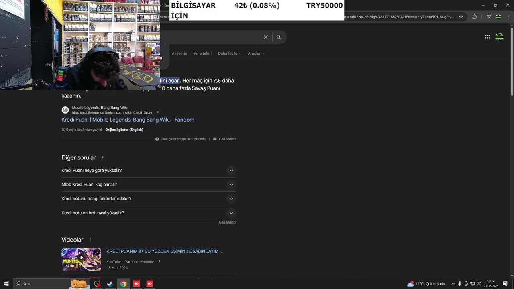Open the Windows Start button
Screen dimensions: 514x289
coord(6,284)
